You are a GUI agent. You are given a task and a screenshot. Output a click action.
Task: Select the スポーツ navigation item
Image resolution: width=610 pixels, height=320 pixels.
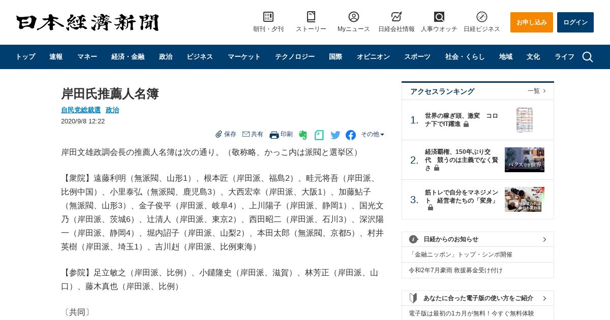pyautogui.click(x=417, y=57)
